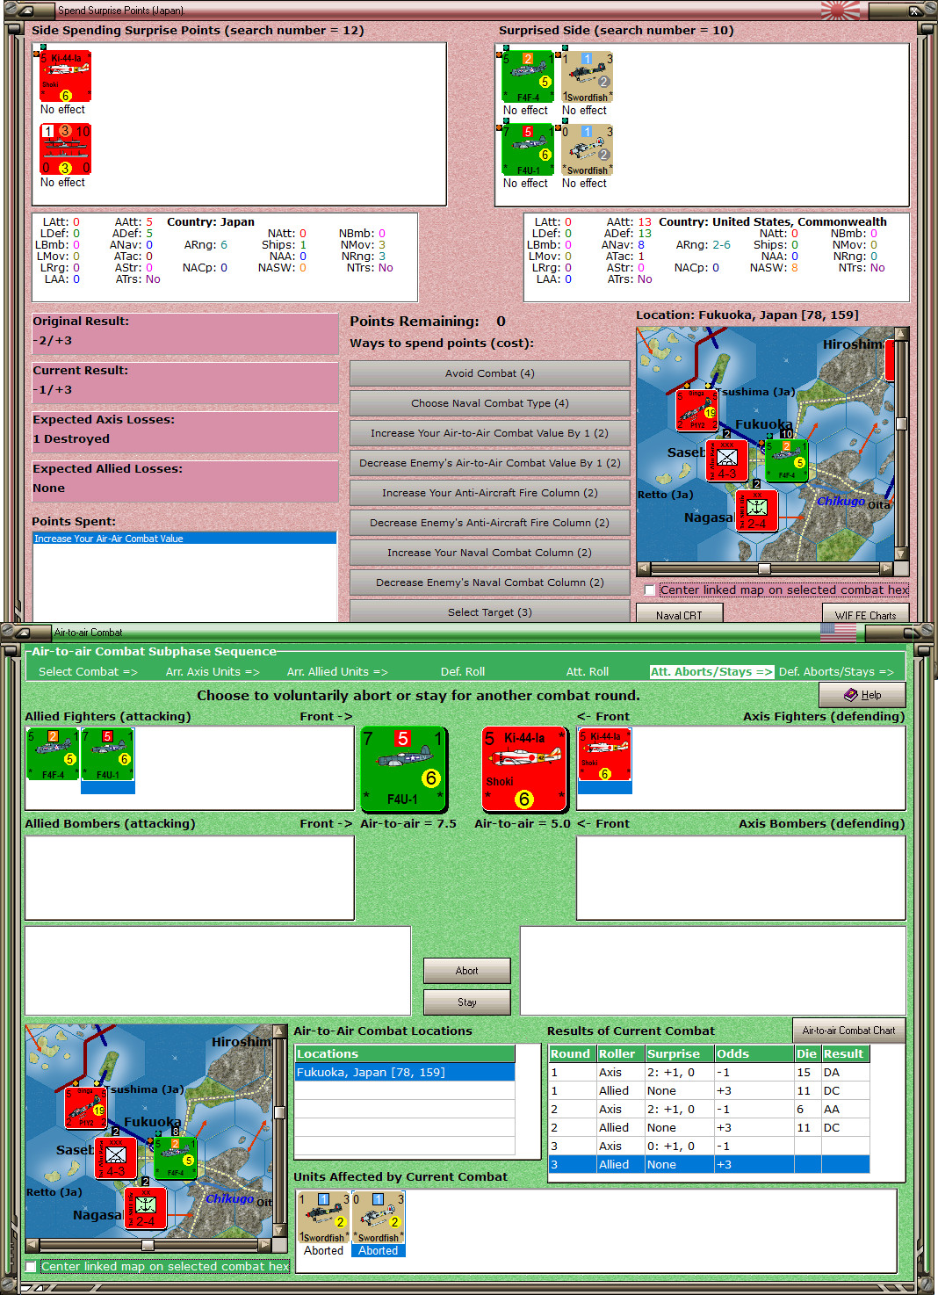Select the Ki-44-Ia Shoki counter in spending side panel

[65, 76]
